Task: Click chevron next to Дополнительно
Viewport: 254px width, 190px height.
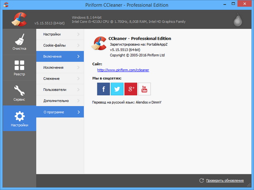Action: [x=78, y=101]
